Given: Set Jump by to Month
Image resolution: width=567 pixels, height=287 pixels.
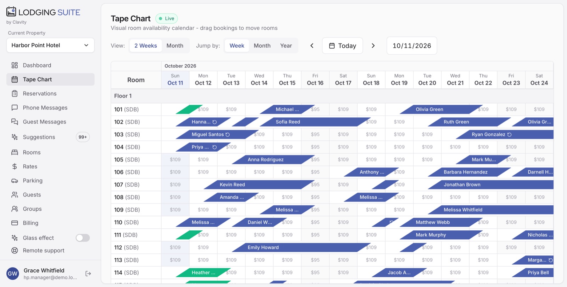Looking at the screenshot, I should (x=262, y=46).
